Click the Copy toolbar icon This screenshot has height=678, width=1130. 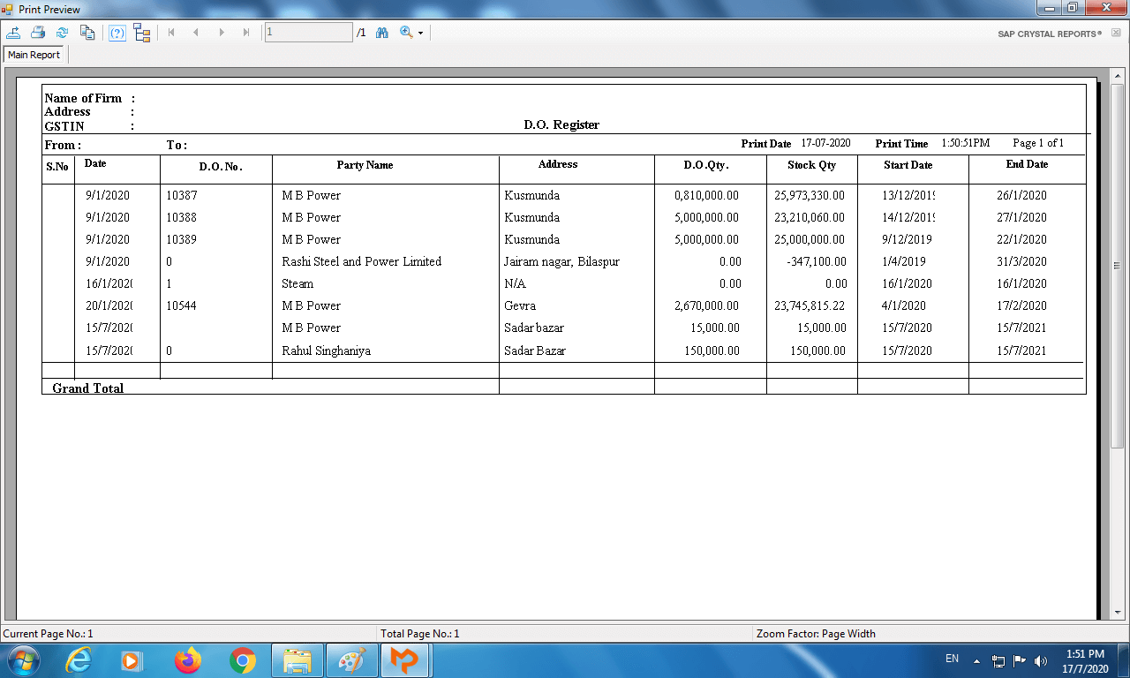coord(87,33)
